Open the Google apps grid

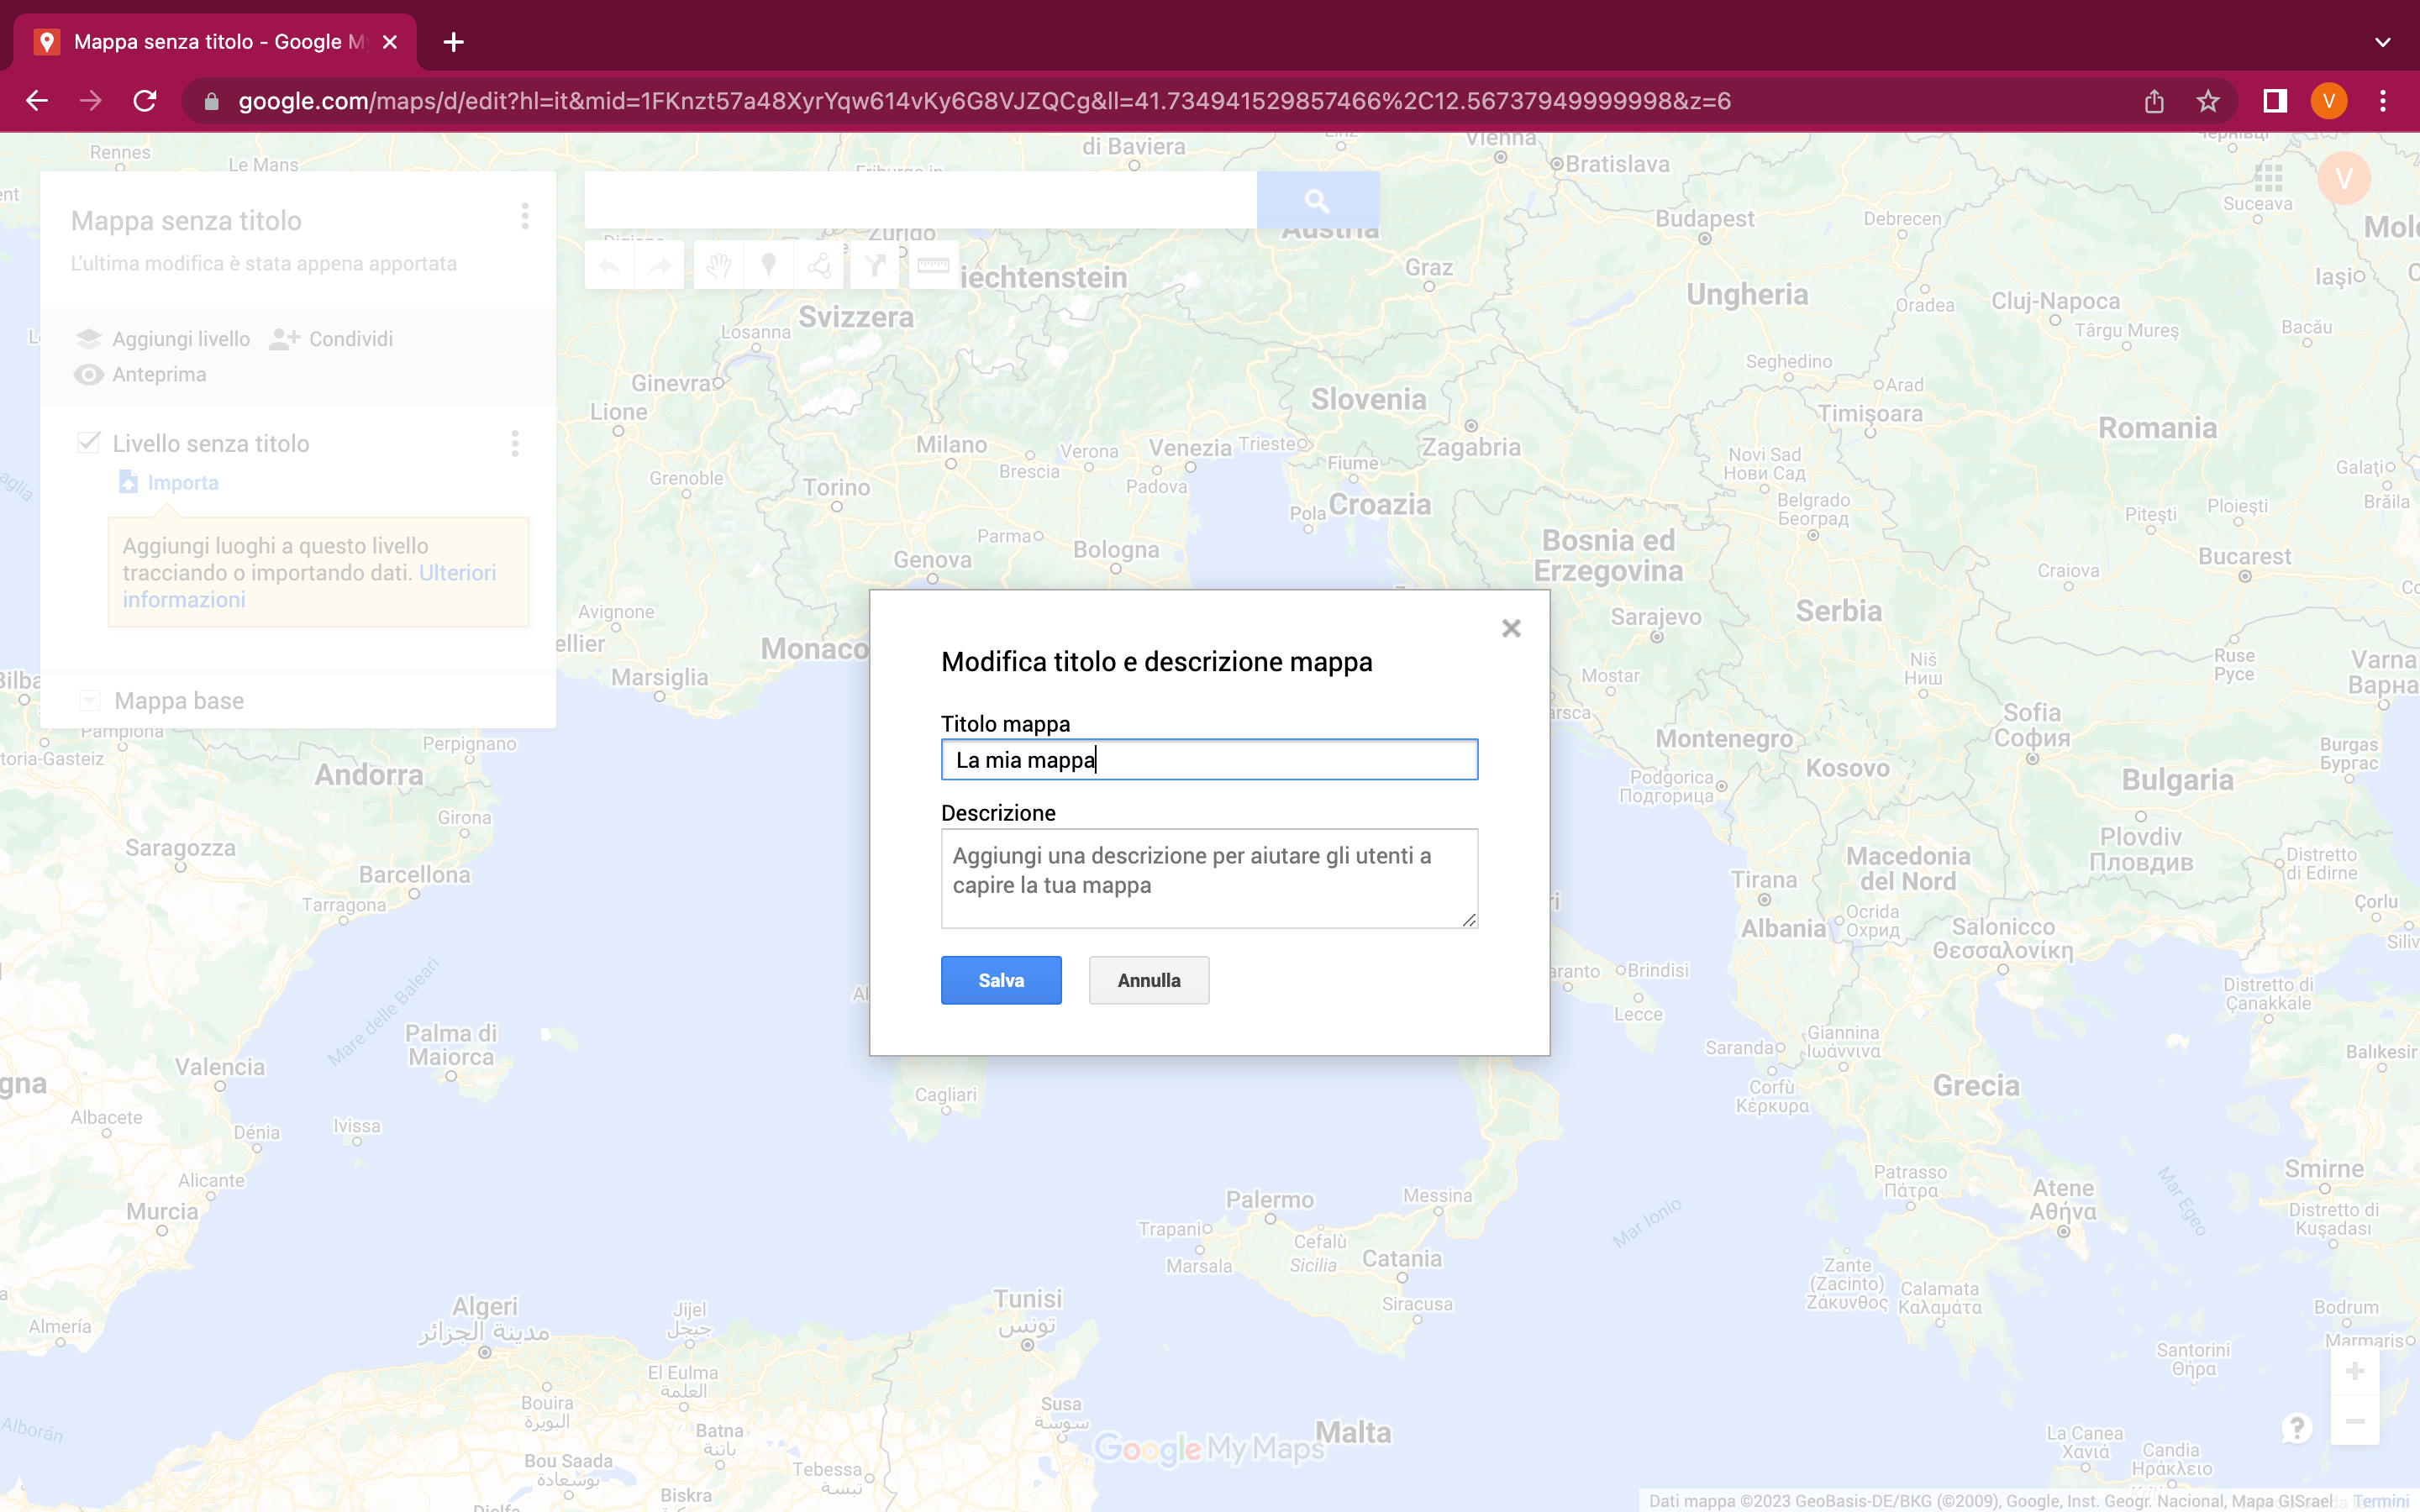(2268, 179)
